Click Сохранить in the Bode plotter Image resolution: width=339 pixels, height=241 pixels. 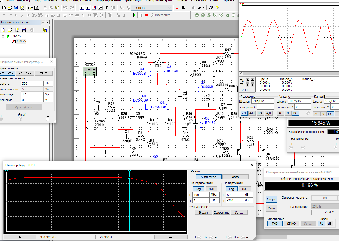coord(221,213)
